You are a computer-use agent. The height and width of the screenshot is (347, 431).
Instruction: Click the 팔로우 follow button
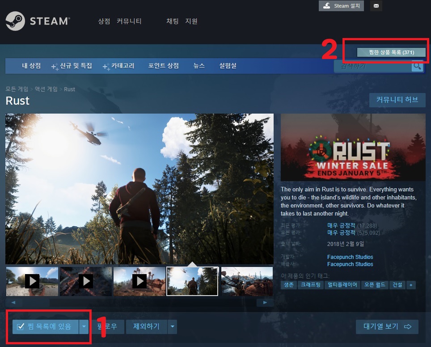[x=107, y=326]
